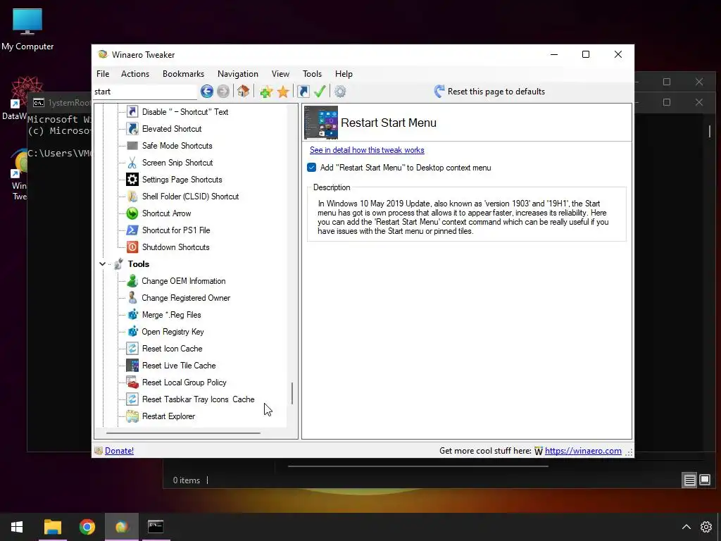Select Restart Explorer tree item
The image size is (721, 541).
pyautogui.click(x=169, y=416)
